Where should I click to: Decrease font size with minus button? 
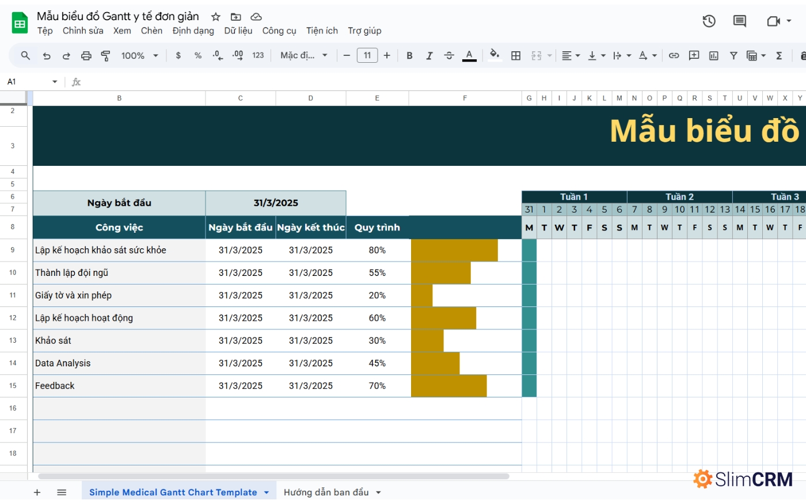tap(347, 55)
